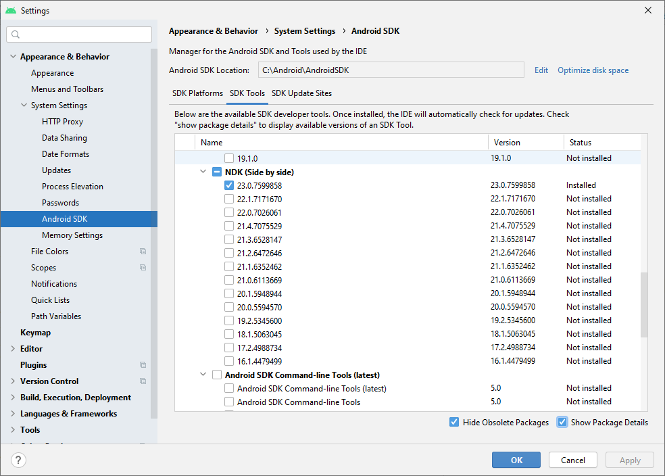Check NDK version 18.1.5063045

[229, 334]
